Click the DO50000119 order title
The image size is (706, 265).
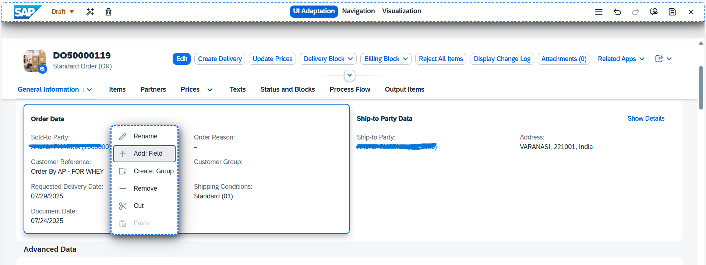tap(82, 56)
